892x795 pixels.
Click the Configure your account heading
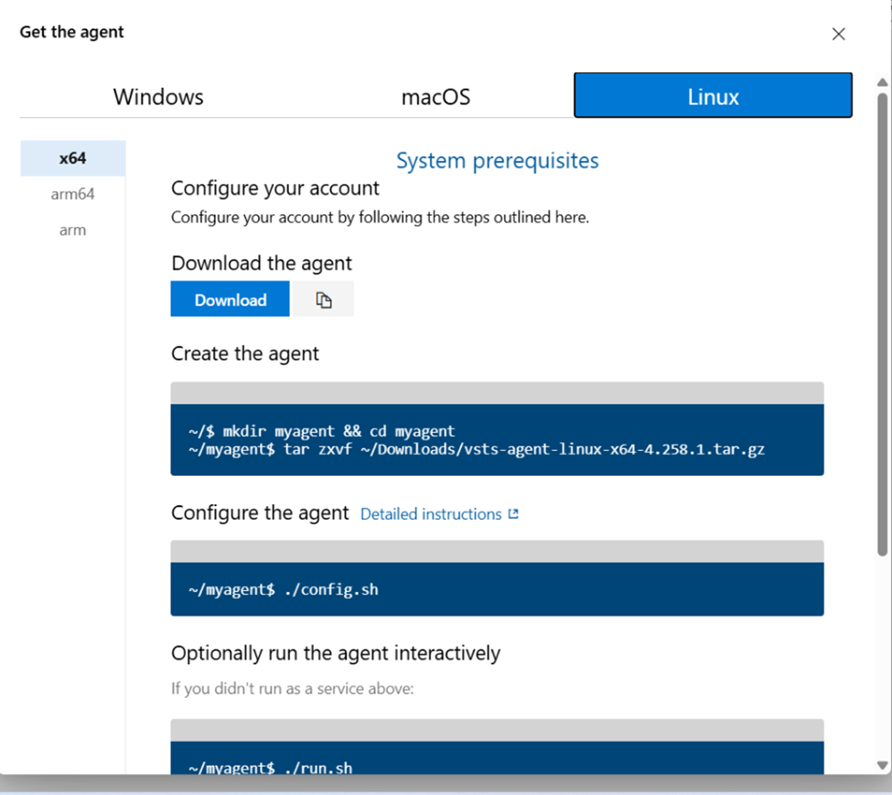pyautogui.click(x=274, y=188)
